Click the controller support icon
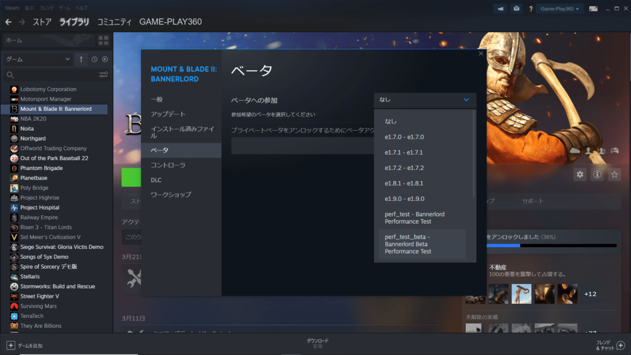 pyautogui.click(x=614, y=150)
